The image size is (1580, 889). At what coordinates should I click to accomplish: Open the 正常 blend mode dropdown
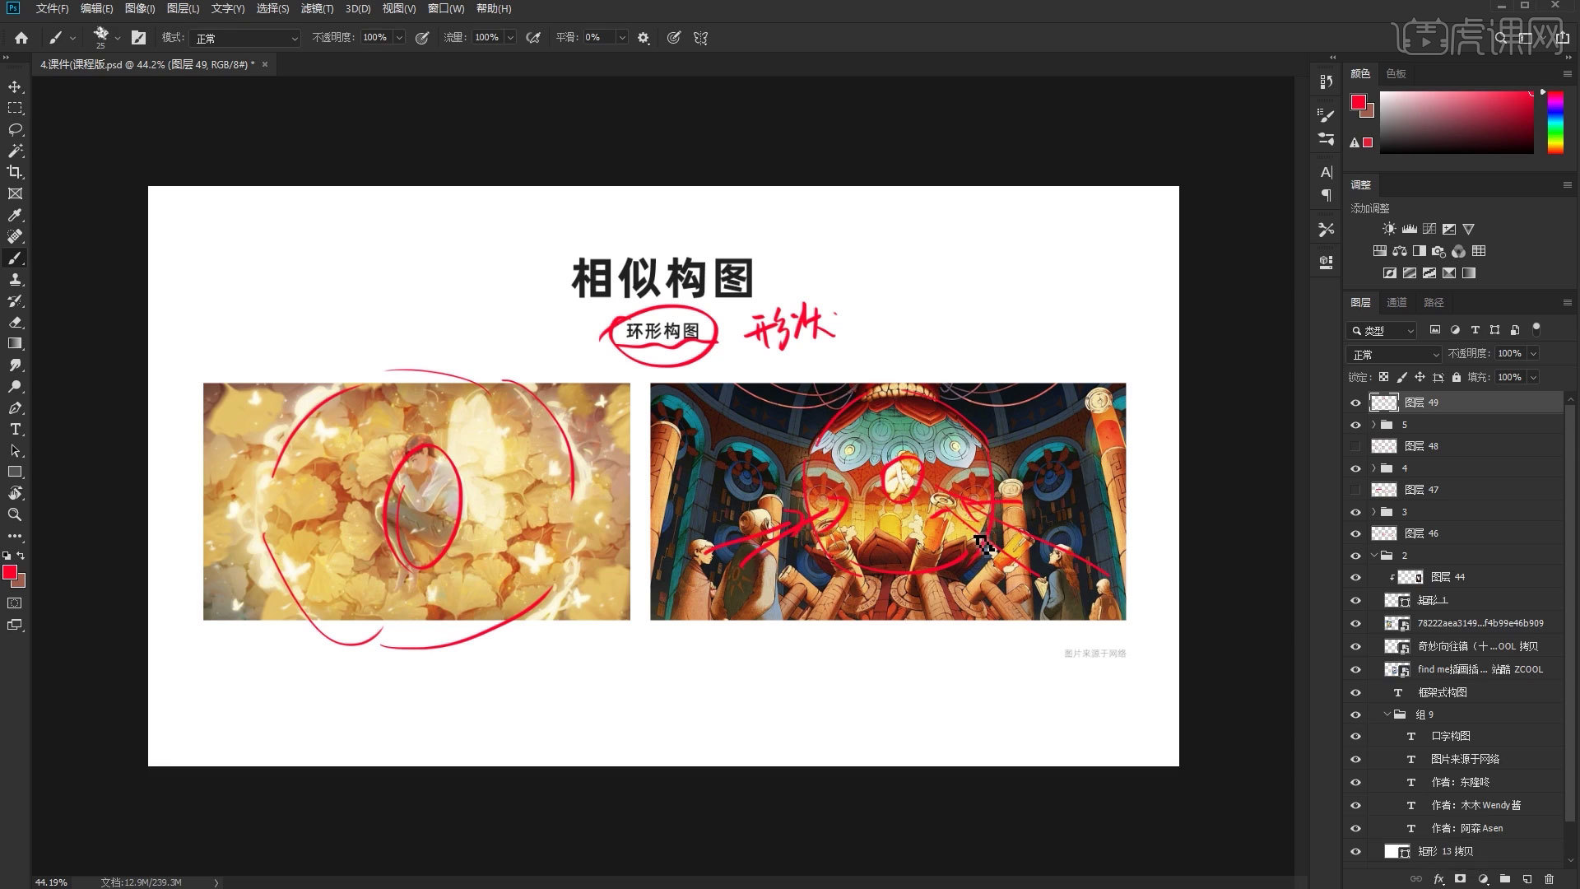pyautogui.click(x=1392, y=354)
